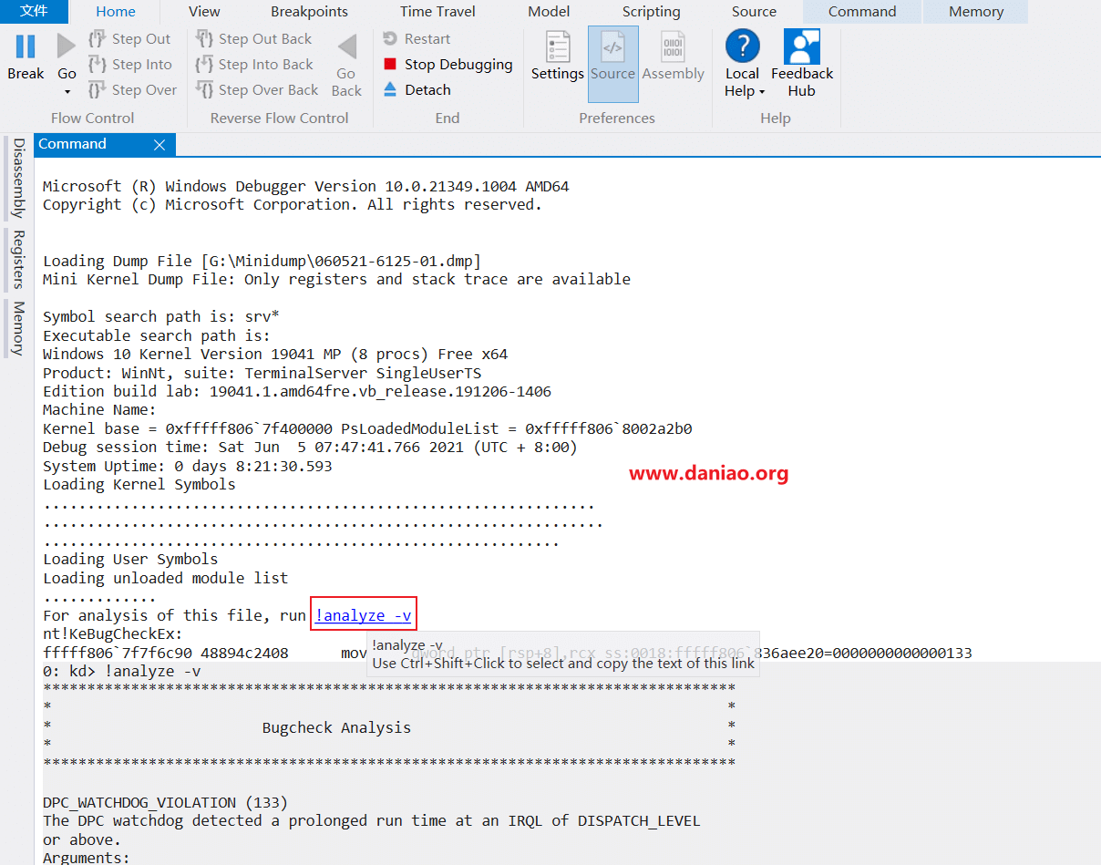This screenshot has width=1101, height=865.
Task: Switch to the Scripting ribbon tab
Action: [651, 12]
